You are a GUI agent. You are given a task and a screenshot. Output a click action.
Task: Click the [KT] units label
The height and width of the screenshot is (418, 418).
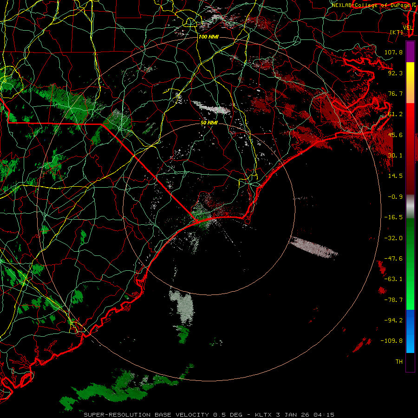coord(397,32)
